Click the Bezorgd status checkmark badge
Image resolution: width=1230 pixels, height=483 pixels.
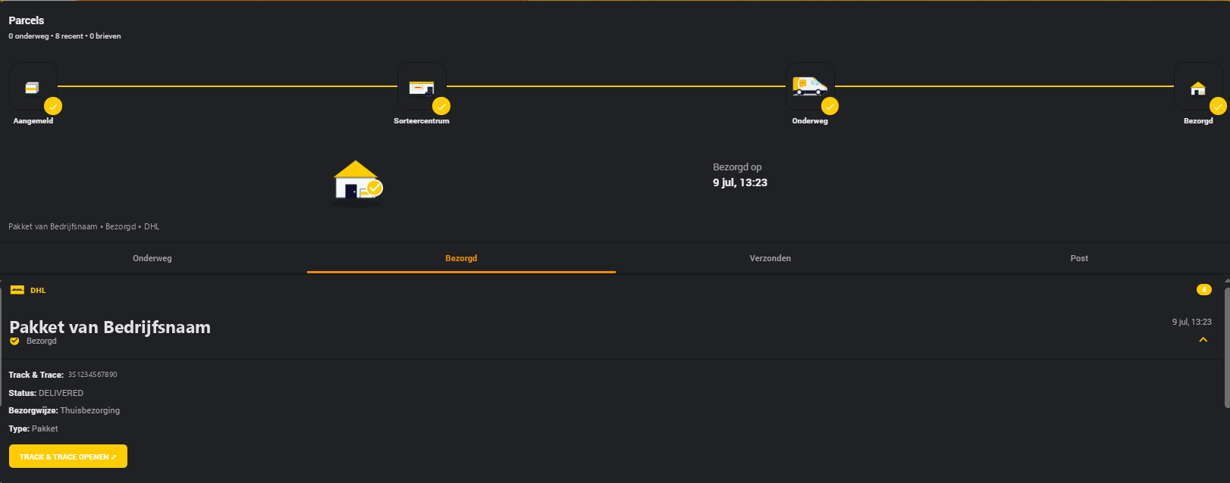coord(14,341)
